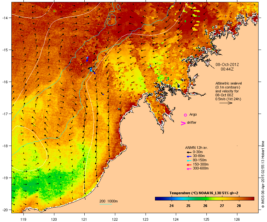
Task: Click the '26' color bar tick label
Action: [x=205, y=206]
